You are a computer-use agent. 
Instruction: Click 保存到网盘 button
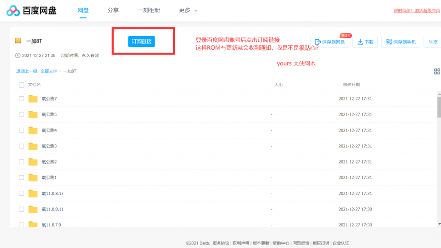point(329,42)
